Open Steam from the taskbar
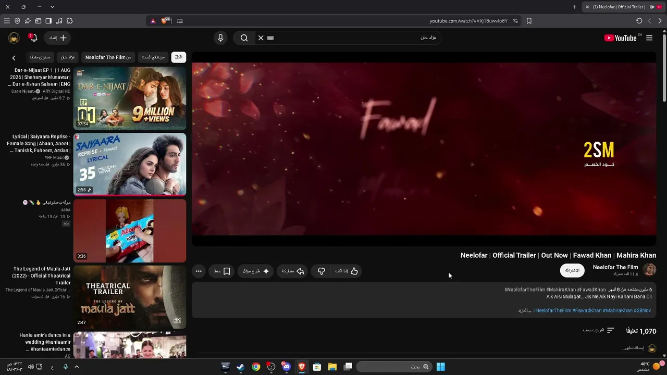This screenshot has width=667, height=375. click(240, 367)
